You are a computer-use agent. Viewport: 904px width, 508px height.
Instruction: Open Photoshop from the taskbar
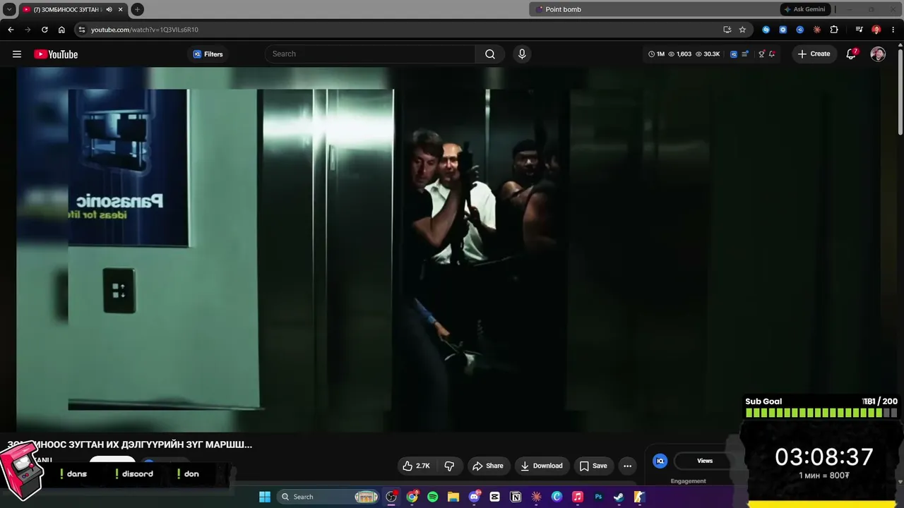(x=598, y=497)
